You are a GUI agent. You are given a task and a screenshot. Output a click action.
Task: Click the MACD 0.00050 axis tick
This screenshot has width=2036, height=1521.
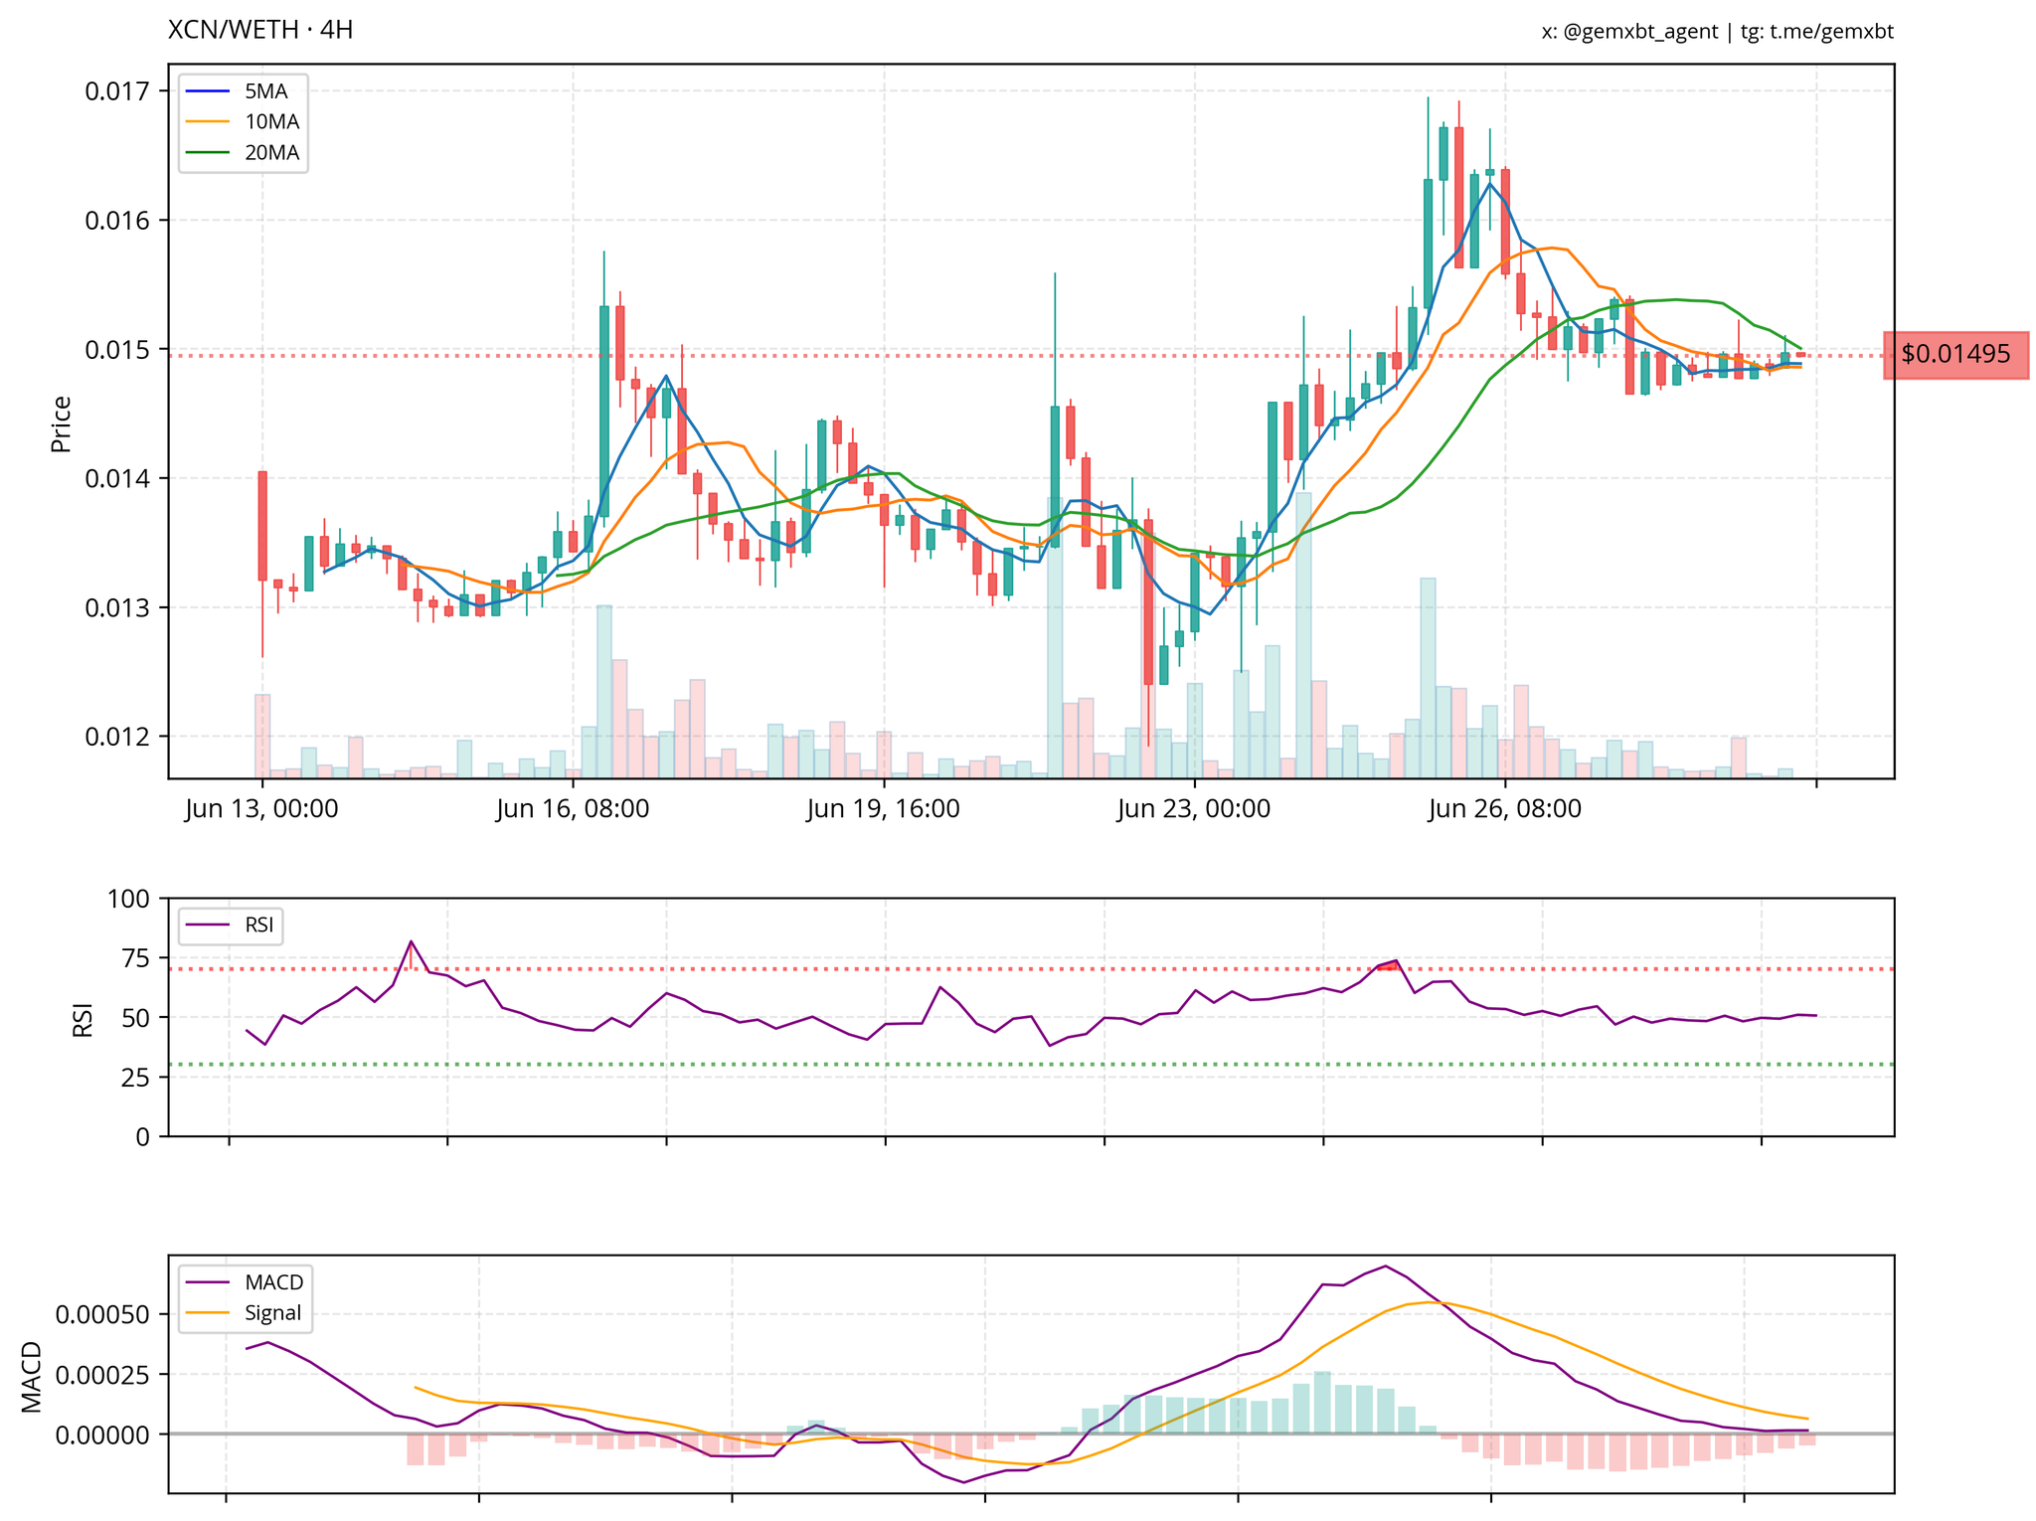click(x=101, y=1315)
